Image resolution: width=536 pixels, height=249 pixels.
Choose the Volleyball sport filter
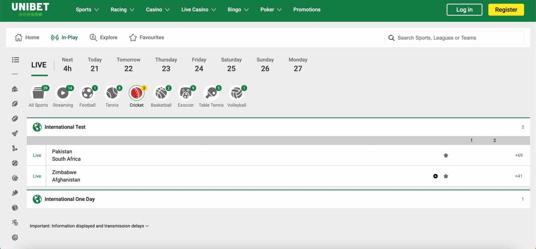coord(237,96)
